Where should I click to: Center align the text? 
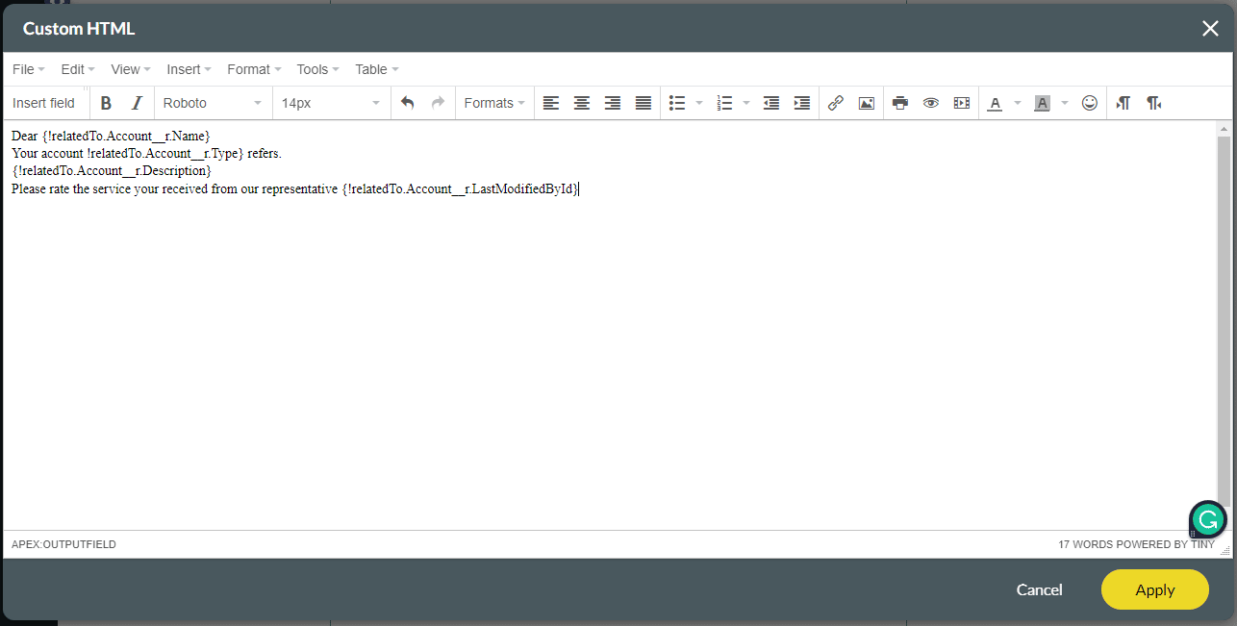[582, 103]
